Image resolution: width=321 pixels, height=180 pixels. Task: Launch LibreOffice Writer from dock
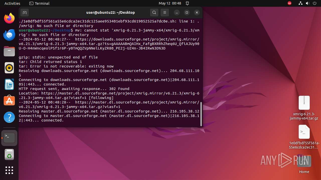point(9,84)
